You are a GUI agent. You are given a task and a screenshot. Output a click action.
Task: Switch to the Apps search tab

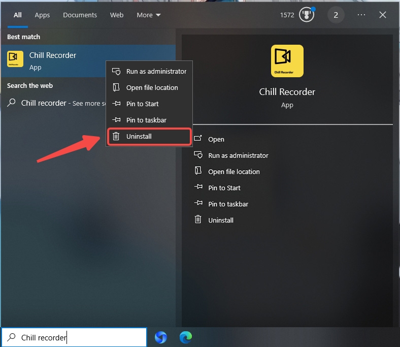pos(42,15)
